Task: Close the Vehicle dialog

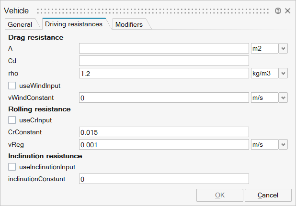Action: 287,11
